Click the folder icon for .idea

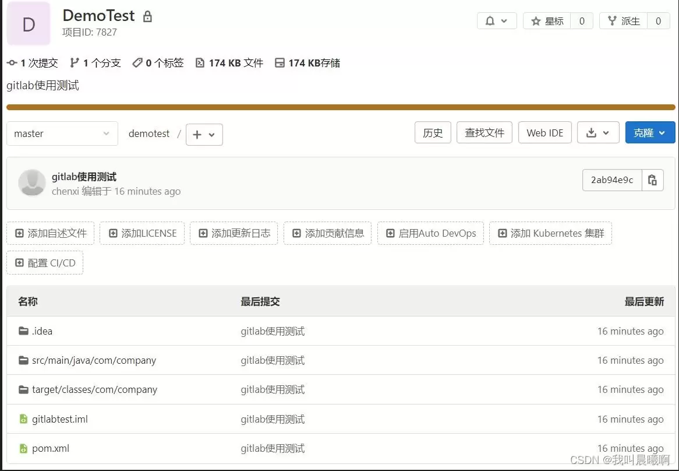pyautogui.click(x=23, y=331)
